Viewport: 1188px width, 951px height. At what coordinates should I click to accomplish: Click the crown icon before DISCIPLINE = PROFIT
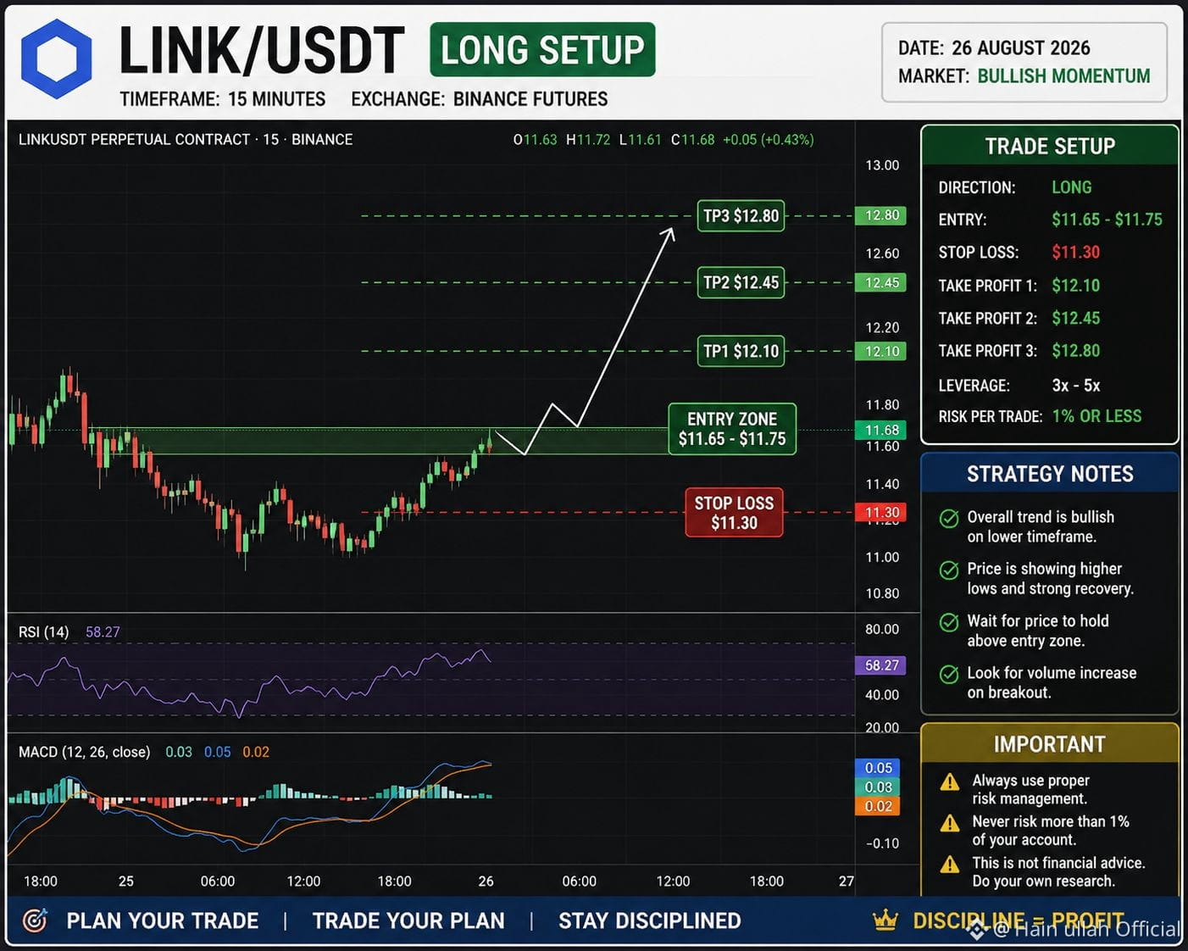click(885, 920)
